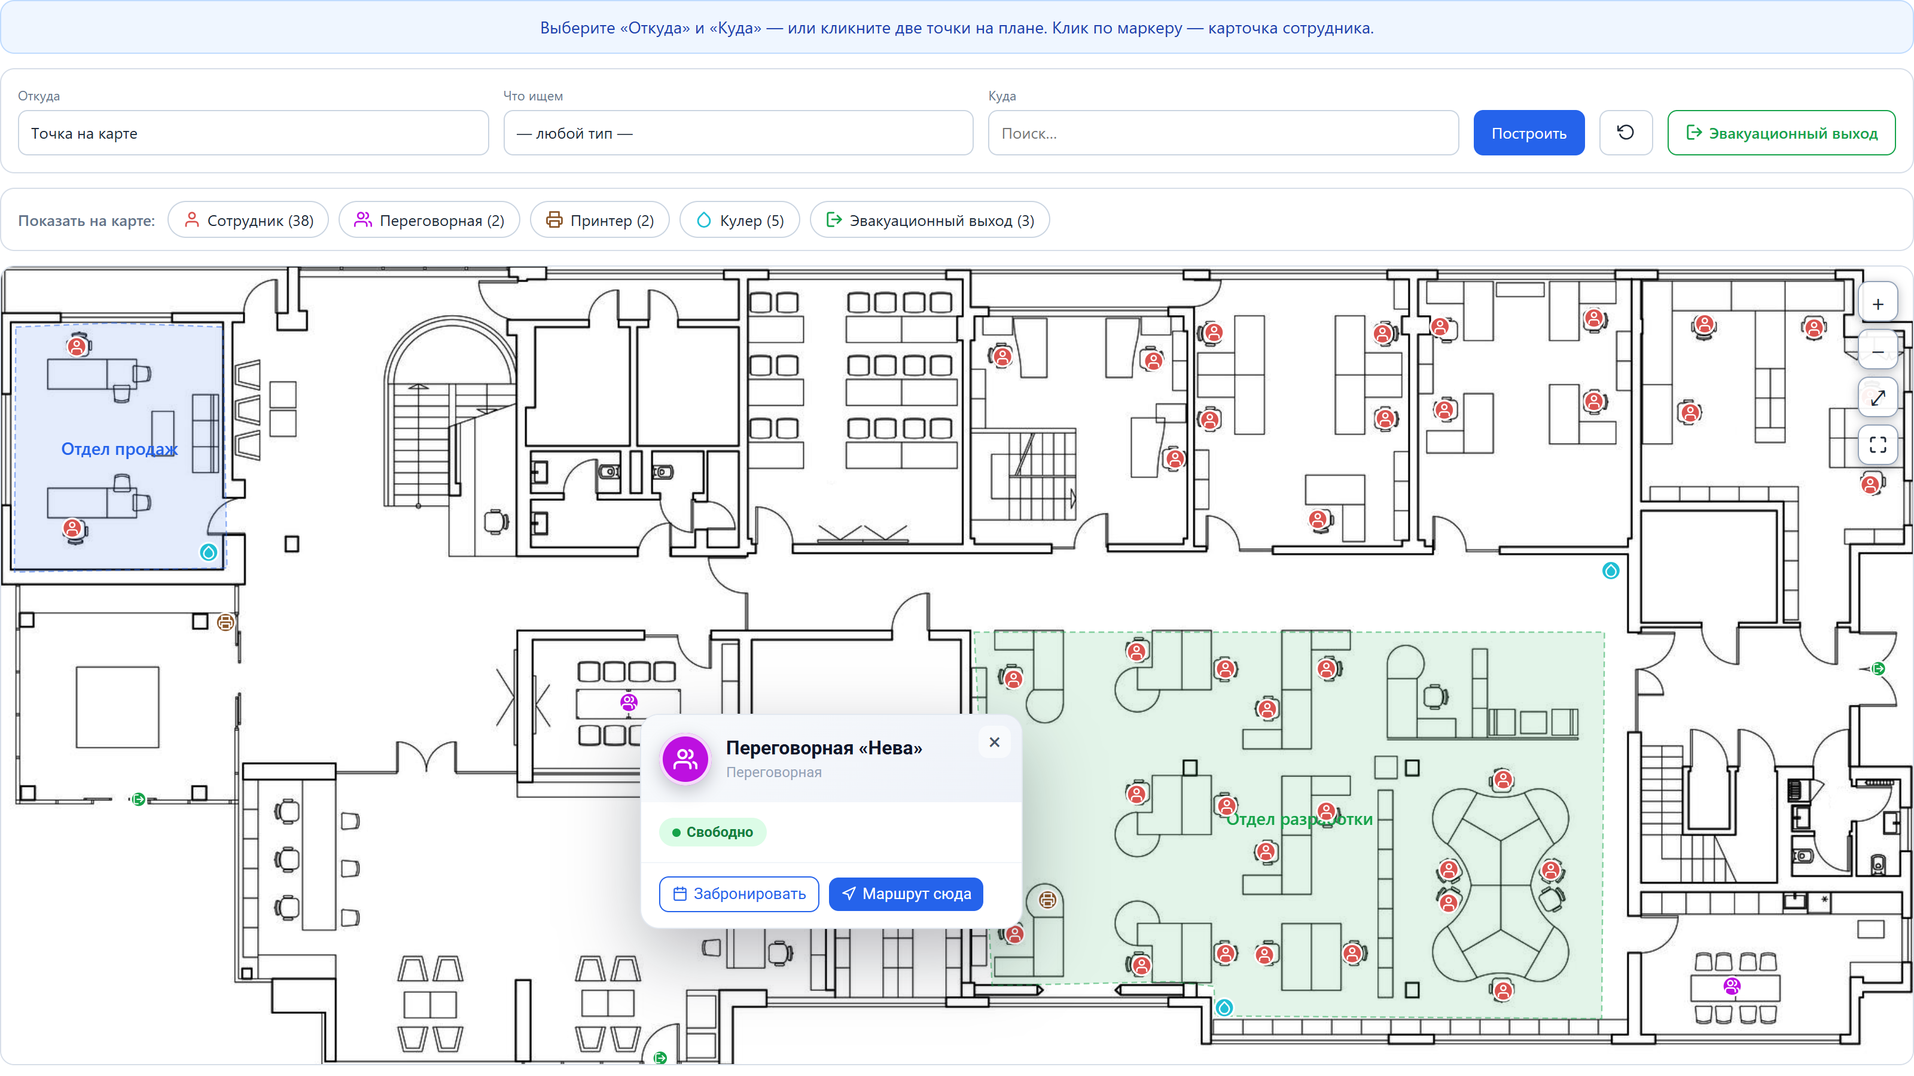The height and width of the screenshot is (1076, 1914).
Task: Zoom in with the plus map control
Action: click(x=1878, y=304)
